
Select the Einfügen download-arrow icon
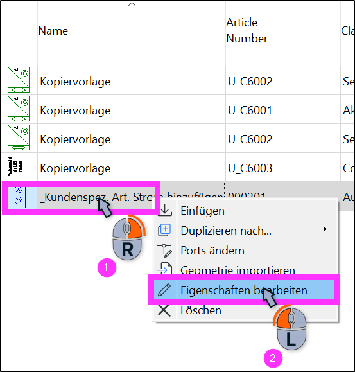(165, 209)
